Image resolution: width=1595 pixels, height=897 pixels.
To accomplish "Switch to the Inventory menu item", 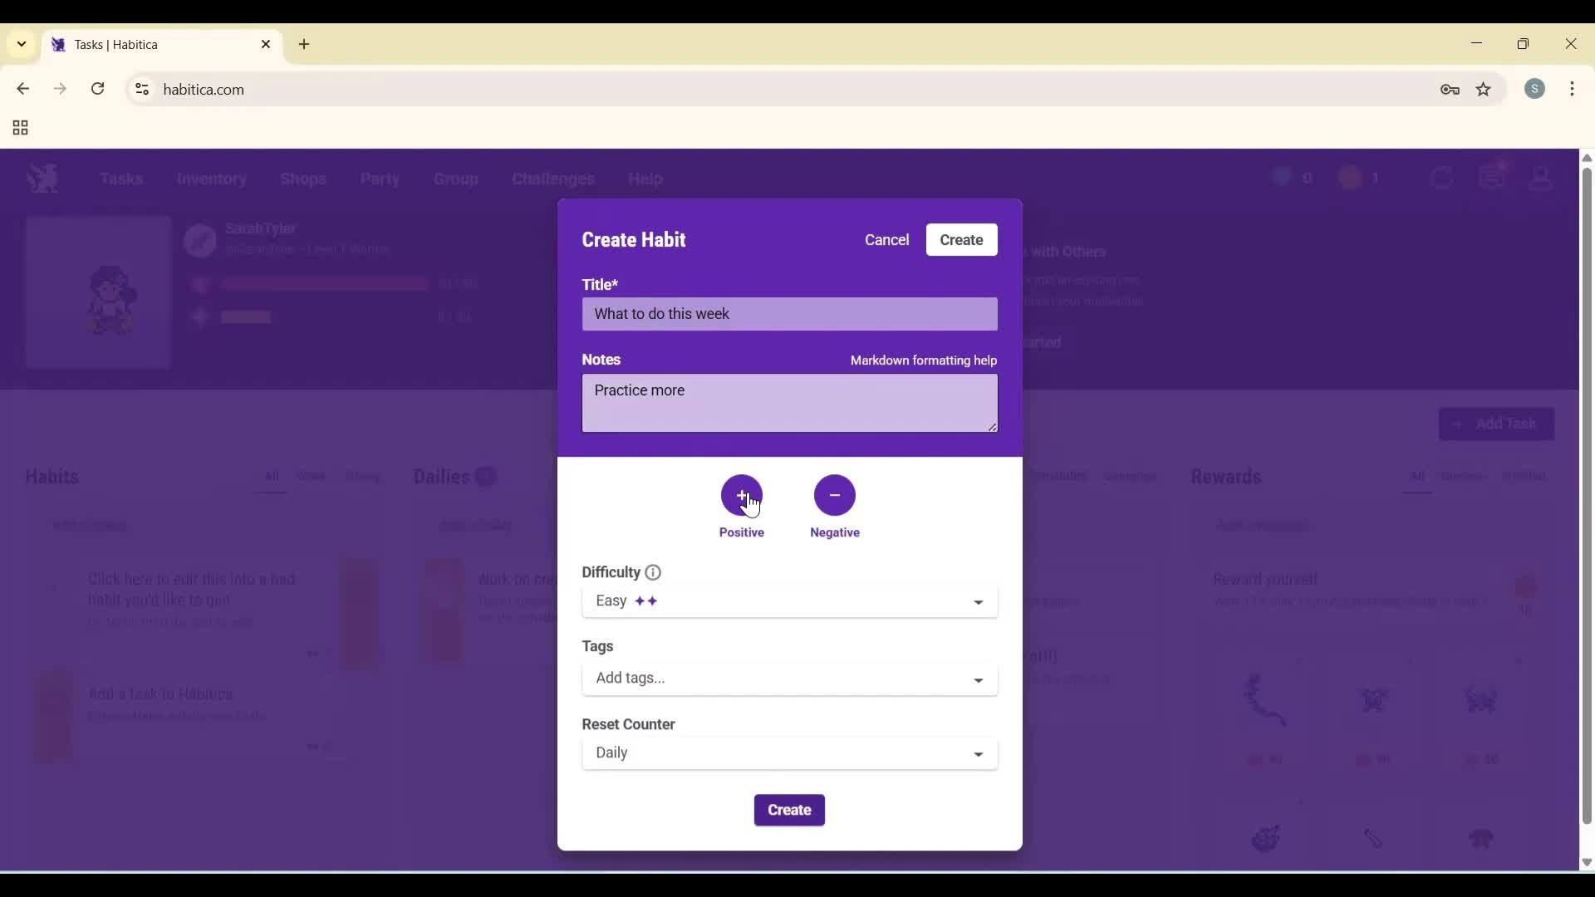I will [212, 179].
